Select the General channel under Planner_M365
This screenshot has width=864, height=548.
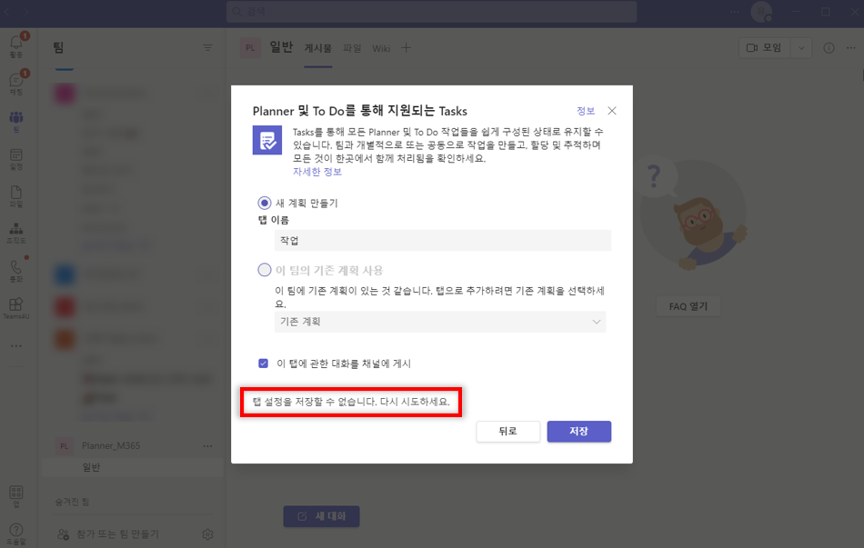(132, 468)
